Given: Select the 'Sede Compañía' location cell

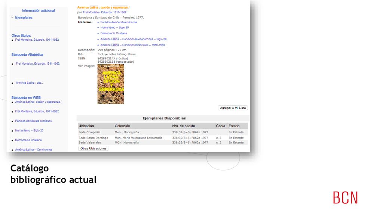Looking at the screenshot, I should [89, 132].
